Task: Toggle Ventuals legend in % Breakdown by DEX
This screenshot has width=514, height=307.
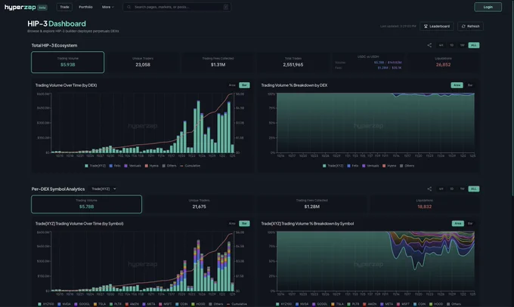Action: pos(370,166)
